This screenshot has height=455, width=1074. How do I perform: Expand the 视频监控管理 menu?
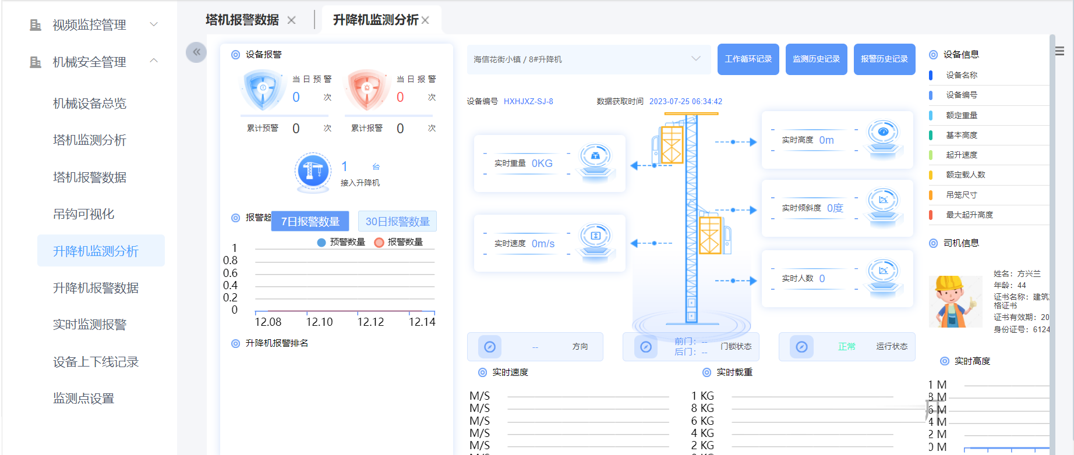point(93,24)
